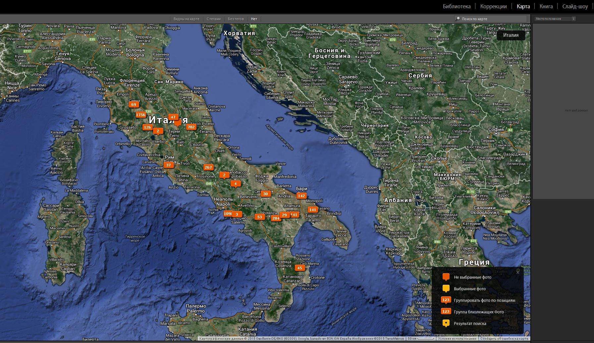Image resolution: width=594 pixels, height=343 pixels.
Task: Click the 'Черногория' label on map
Action: [374, 125]
